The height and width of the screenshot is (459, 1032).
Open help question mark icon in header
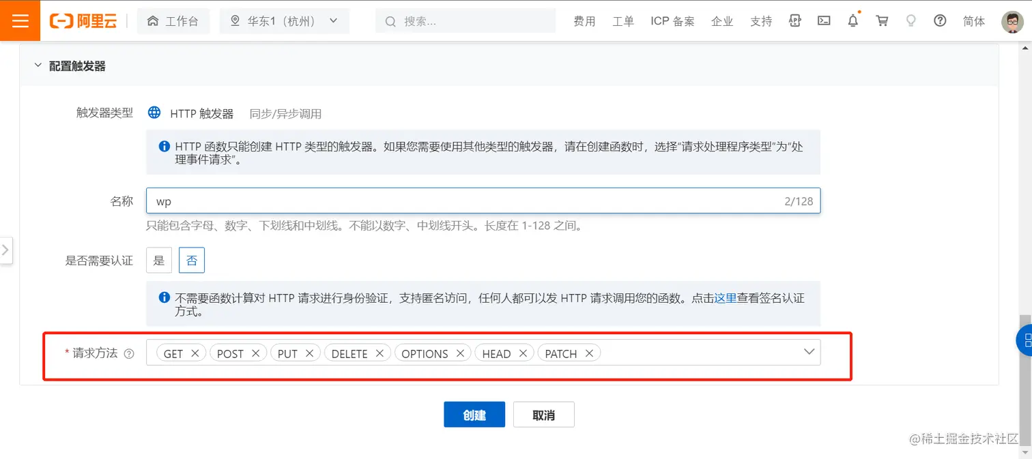pos(940,21)
